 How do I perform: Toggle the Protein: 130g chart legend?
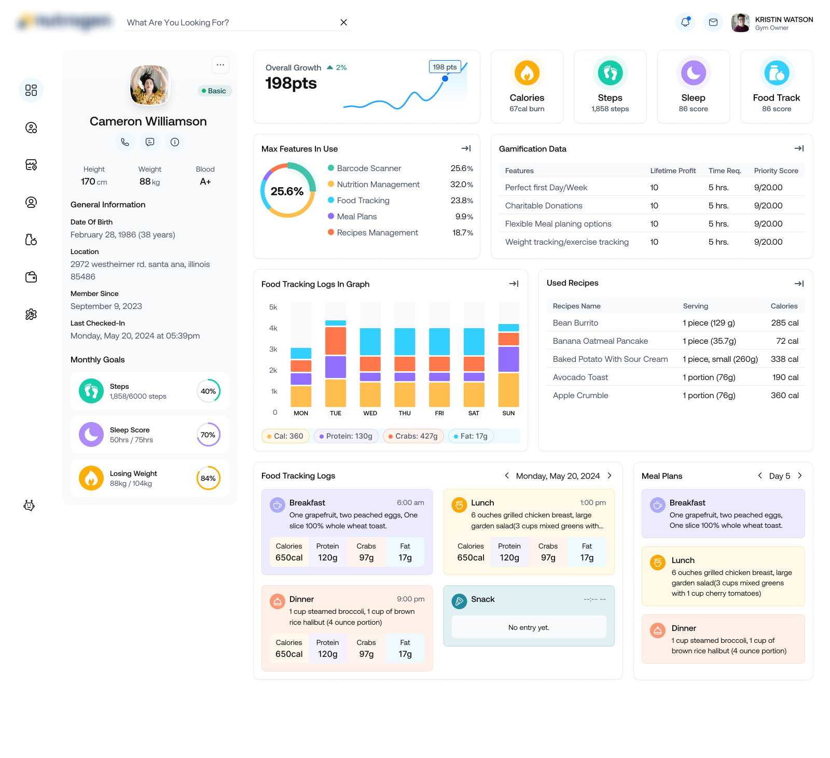[x=345, y=436]
